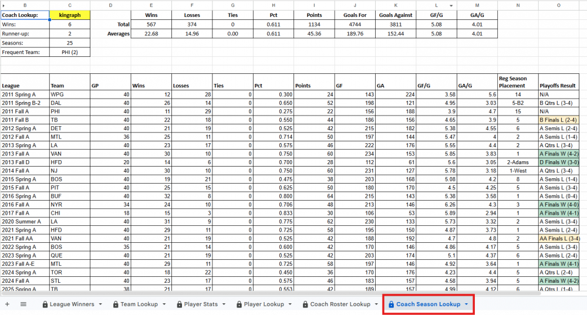Select column O header

(x=559, y=5)
